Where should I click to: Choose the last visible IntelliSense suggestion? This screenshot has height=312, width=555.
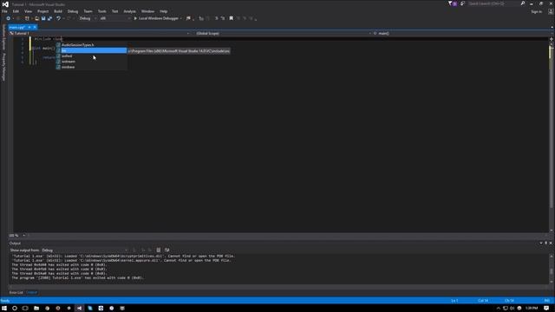click(91, 67)
